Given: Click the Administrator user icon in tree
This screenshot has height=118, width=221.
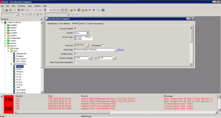Looking at the screenshot, I should [14, 53].
